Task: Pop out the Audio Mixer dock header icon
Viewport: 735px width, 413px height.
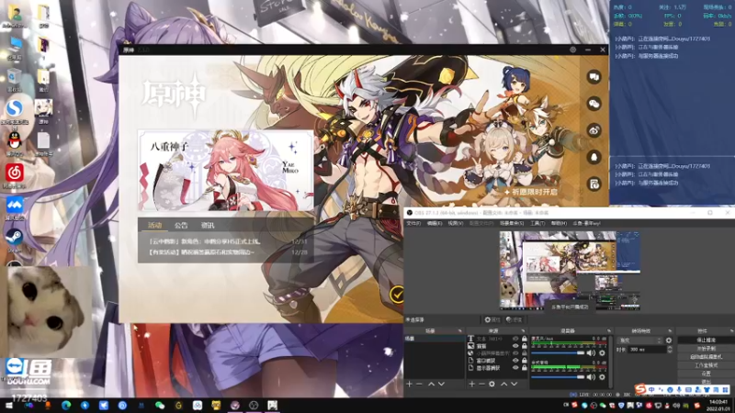Action: (609, 331)
